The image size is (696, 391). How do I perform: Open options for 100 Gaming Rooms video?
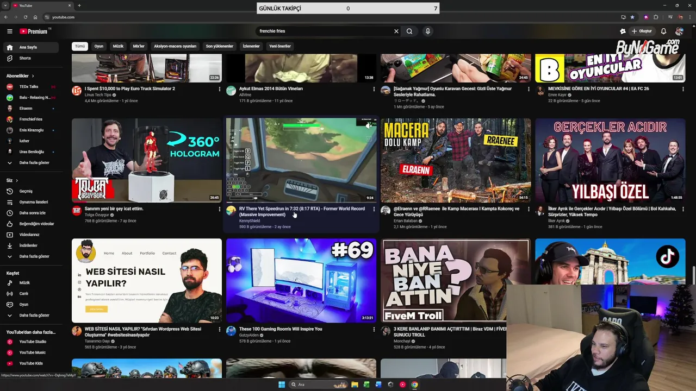374,329
